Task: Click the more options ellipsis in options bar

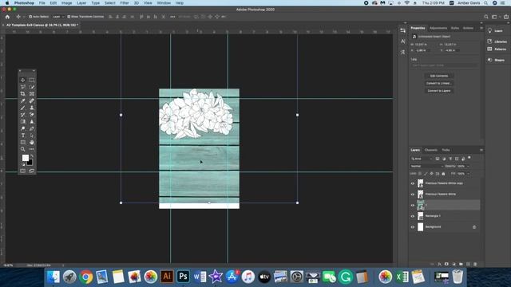Action: tap(172, 17)
